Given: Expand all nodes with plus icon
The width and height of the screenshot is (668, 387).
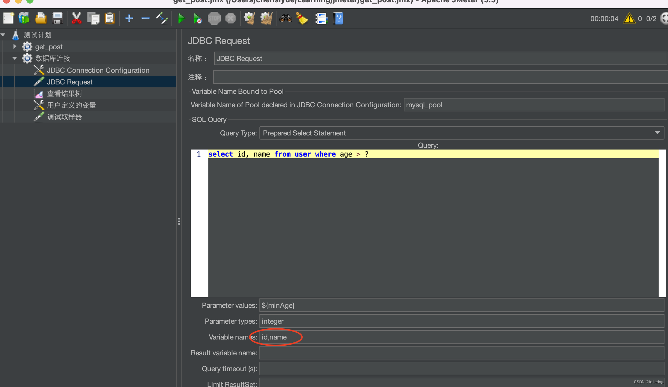Looking at the screenshot, I should coord(129,18).
